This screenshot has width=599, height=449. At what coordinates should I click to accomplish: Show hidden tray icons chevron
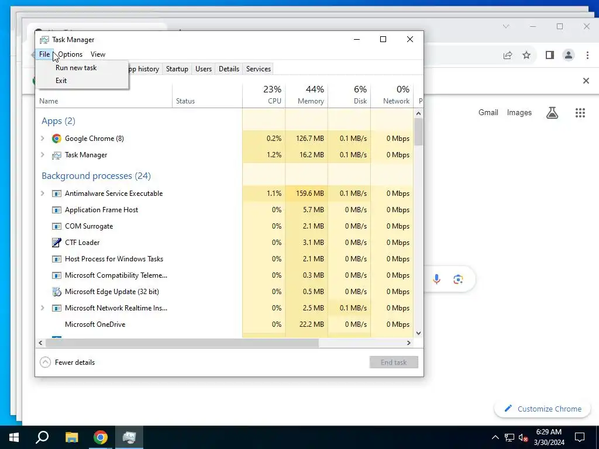point(495,437)
